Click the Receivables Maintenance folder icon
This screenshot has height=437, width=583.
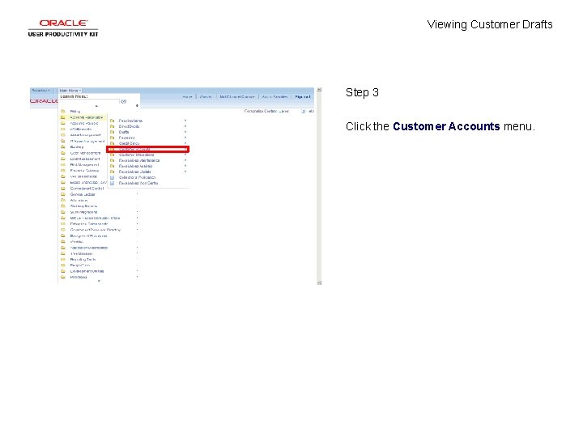click(x=113, y=160)
